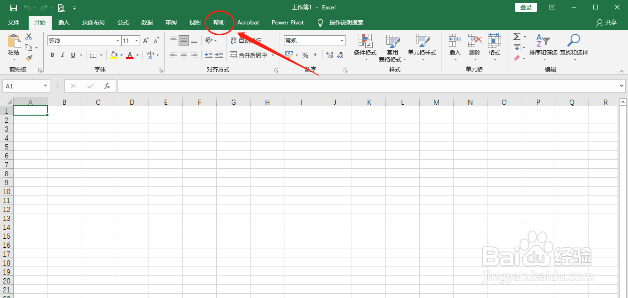
Task: Apply comma style format
Action: (315, 55)
